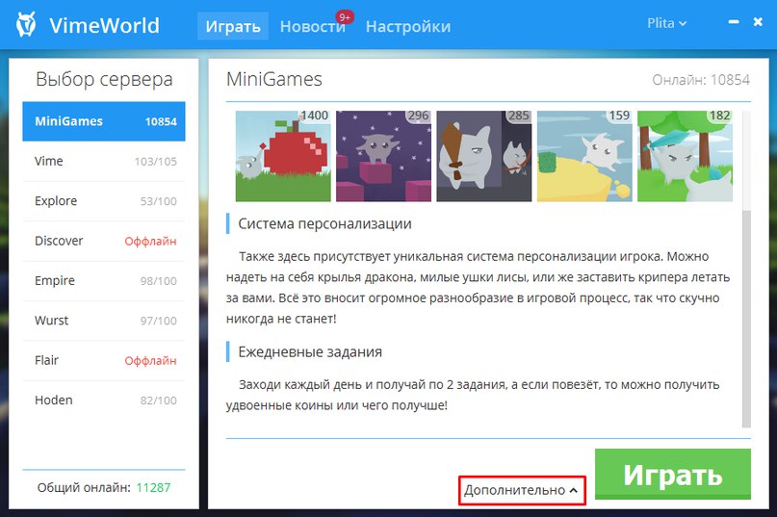Click the 1400 player count badge

coord(314,116)
